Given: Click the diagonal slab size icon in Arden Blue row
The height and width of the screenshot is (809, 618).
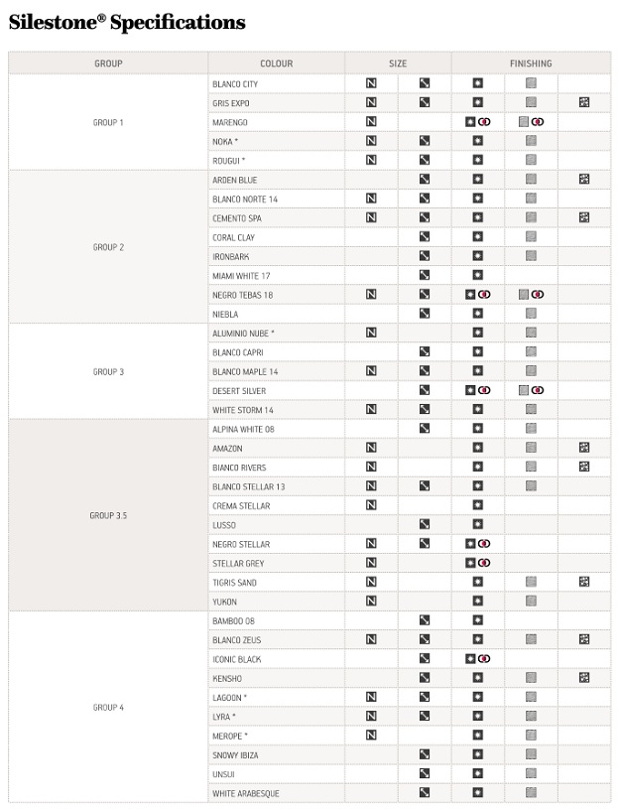Looking at the screenshot, I should 425,180.
